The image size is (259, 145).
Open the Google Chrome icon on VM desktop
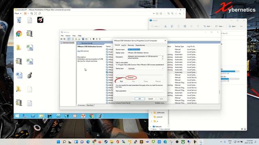point(19,34)
